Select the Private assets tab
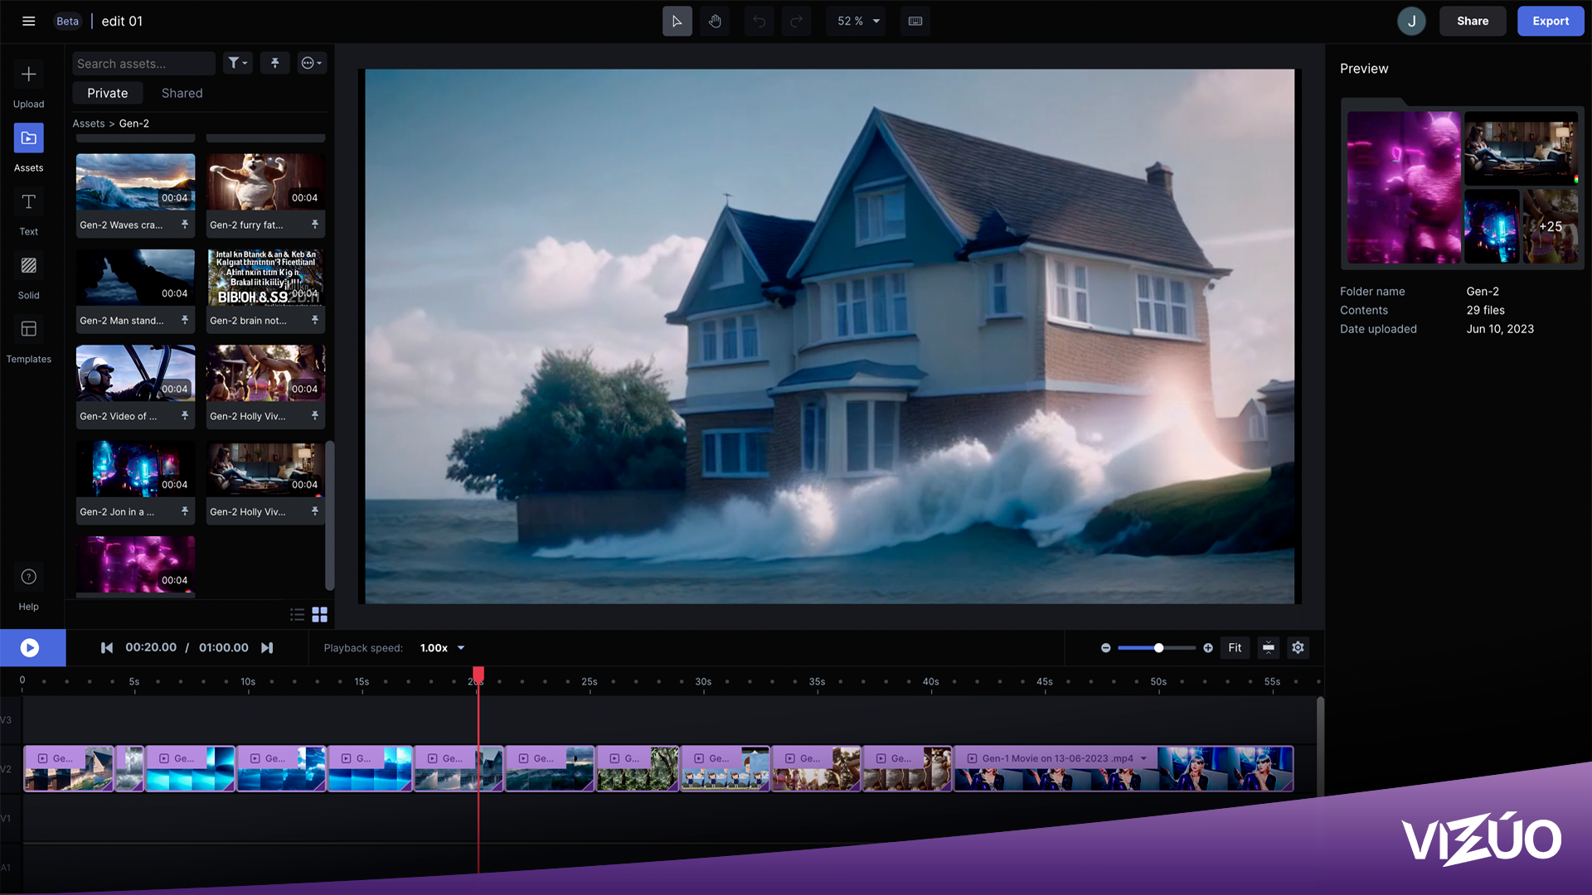 pyautogui.click(x=107, y=93)
